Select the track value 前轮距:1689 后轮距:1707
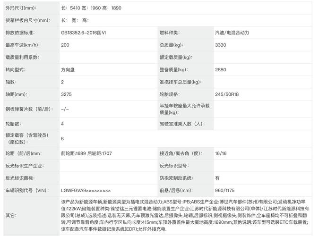 tap(86, 153)
